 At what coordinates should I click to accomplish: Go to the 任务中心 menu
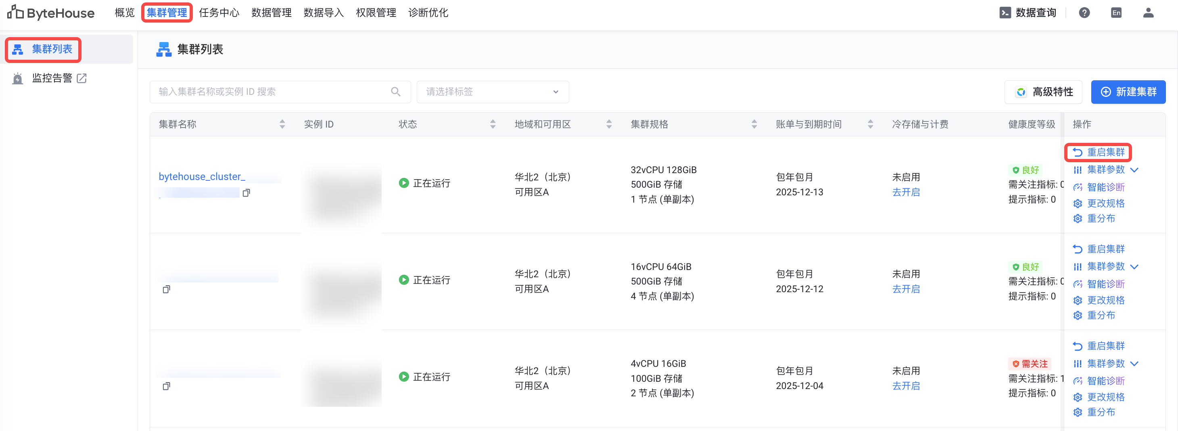tap(219, 13)
